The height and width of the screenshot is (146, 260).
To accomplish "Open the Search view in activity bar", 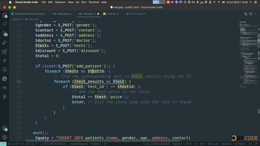I will point(4,24).
